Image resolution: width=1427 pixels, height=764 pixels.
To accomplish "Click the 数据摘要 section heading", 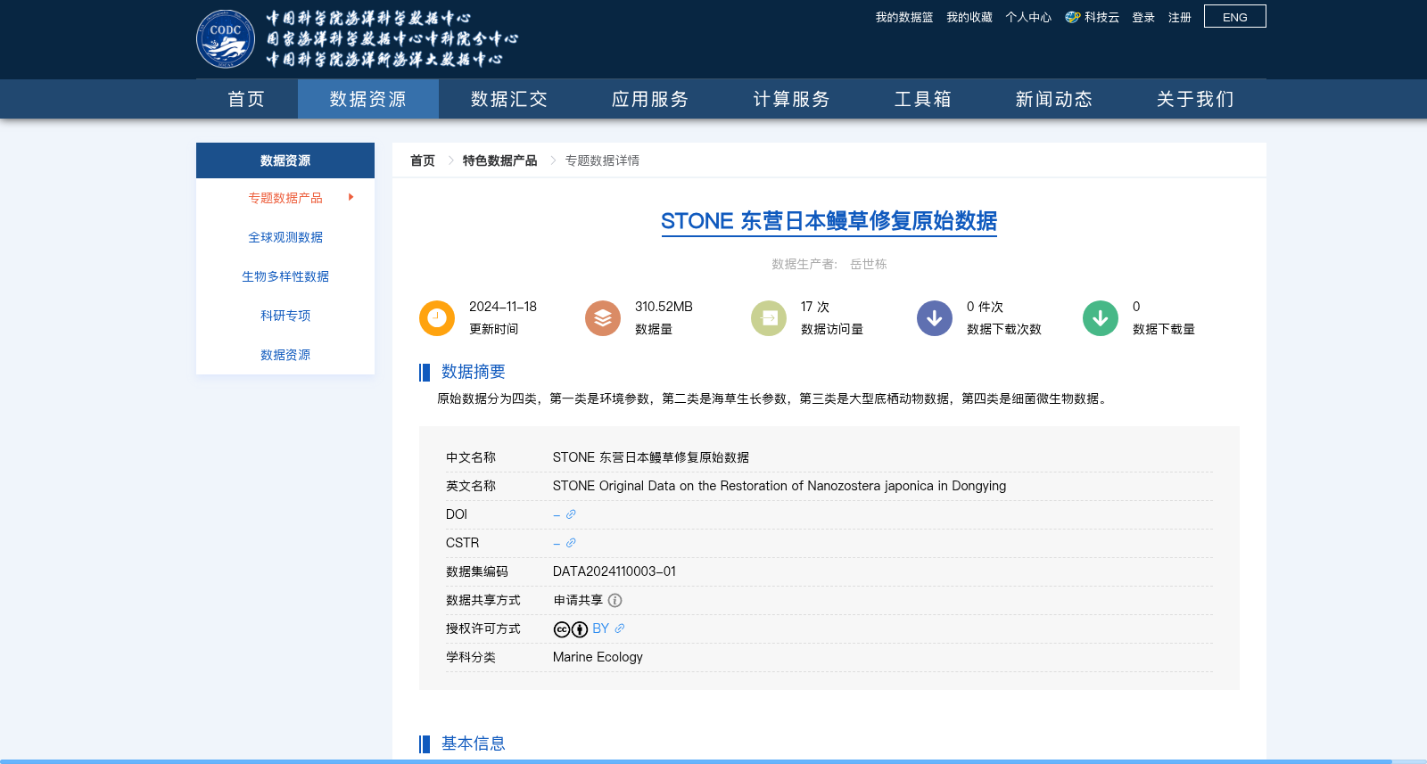I will (474, 372).
